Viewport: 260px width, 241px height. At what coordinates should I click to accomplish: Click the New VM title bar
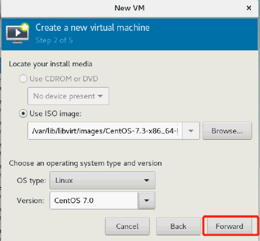(130, 7)
